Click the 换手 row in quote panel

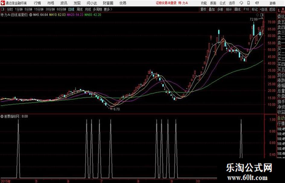pos(281,102)
